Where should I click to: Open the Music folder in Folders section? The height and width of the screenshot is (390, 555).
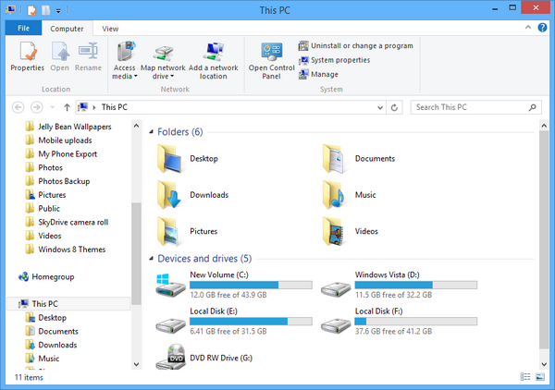click(x=350, y=195)
